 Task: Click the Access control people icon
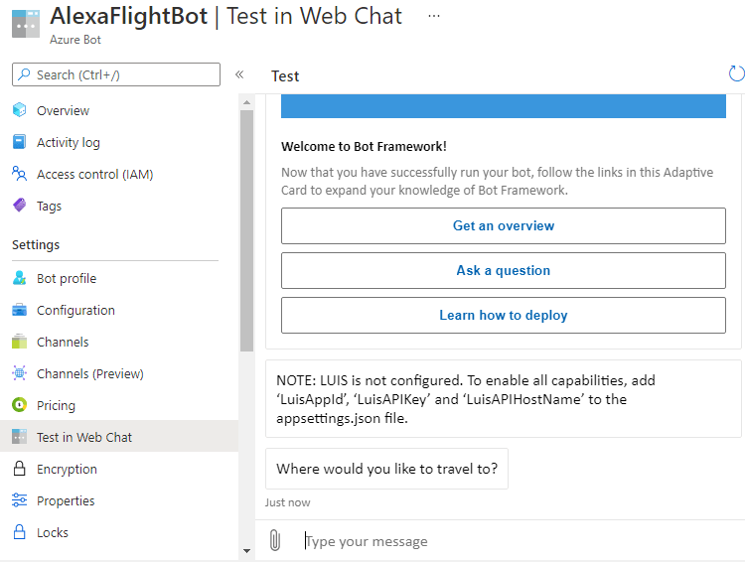point(19,174)
